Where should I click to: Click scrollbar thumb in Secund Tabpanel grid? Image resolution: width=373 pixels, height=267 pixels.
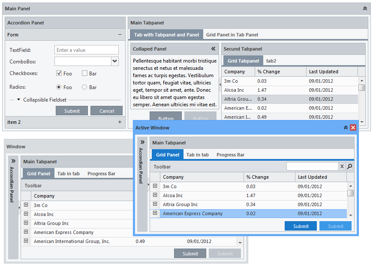tap(361, 88)
